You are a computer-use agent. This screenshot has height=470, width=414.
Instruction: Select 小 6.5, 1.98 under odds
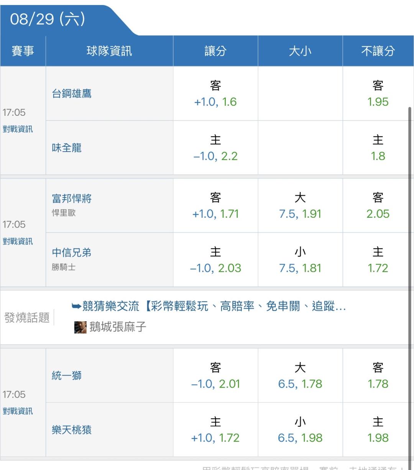pyautogui.click(x=300, y=430)
